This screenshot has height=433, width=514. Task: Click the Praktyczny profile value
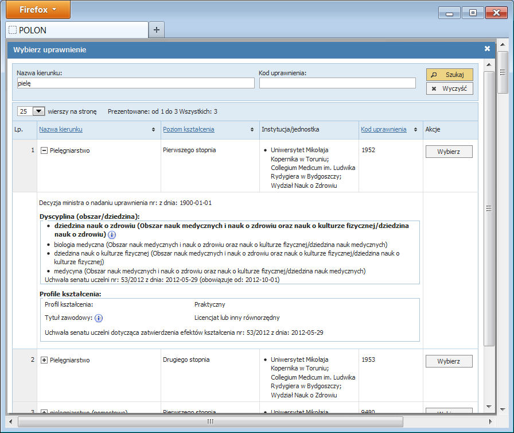click(x=209, y=304)
